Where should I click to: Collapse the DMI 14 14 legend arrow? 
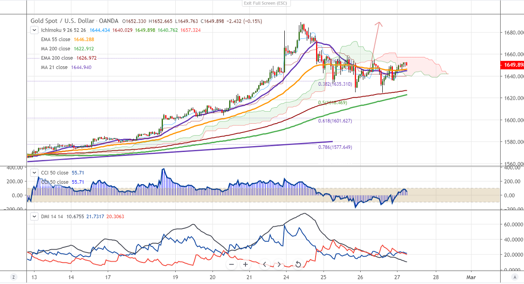(34, 216)
